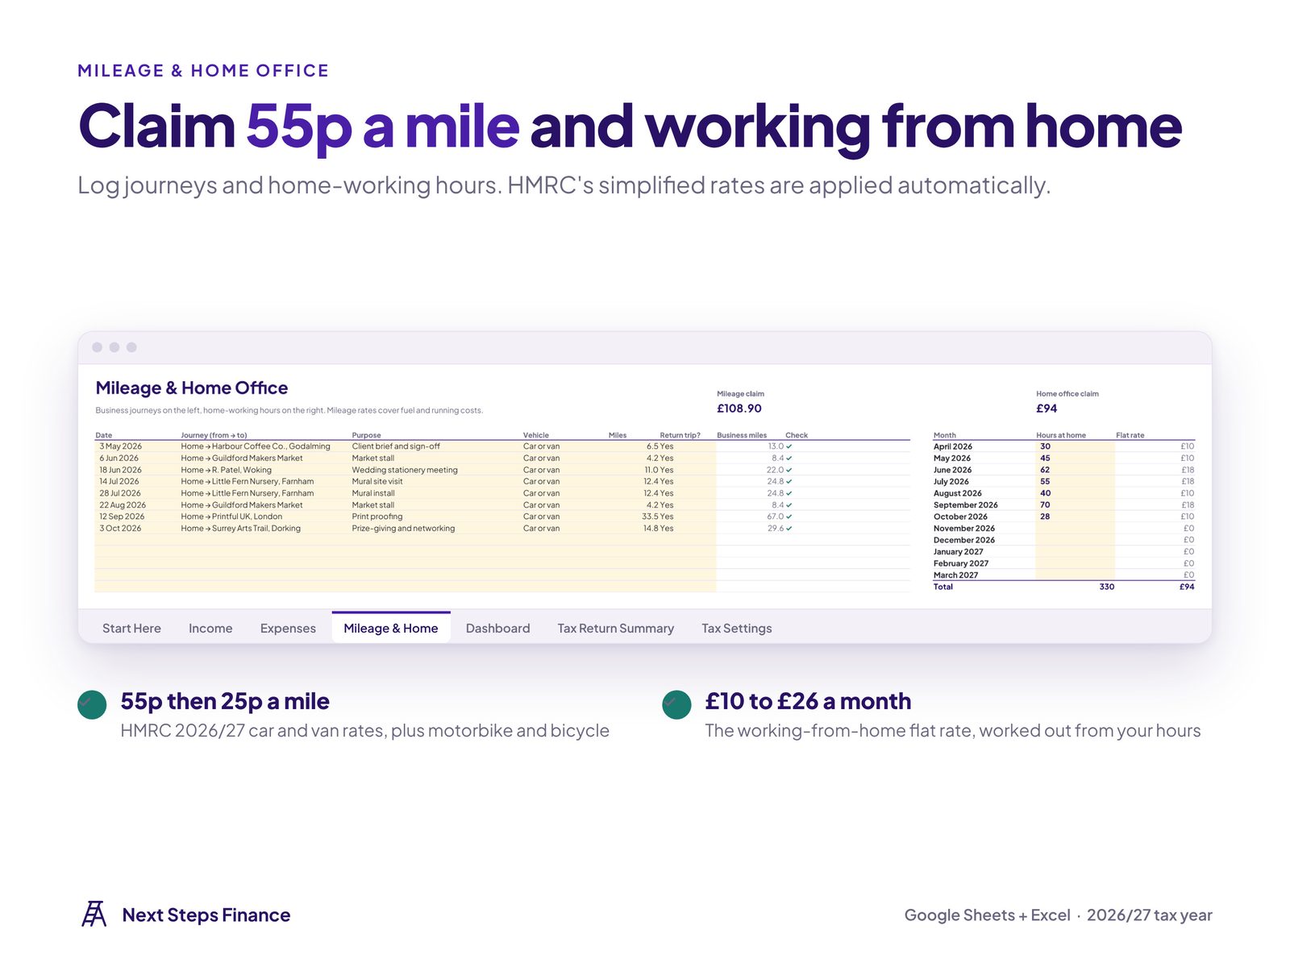This screenshot has height=967, width=1290.
Task: Click the 67.0 business miles value
Action: click(x=775, y=517)
